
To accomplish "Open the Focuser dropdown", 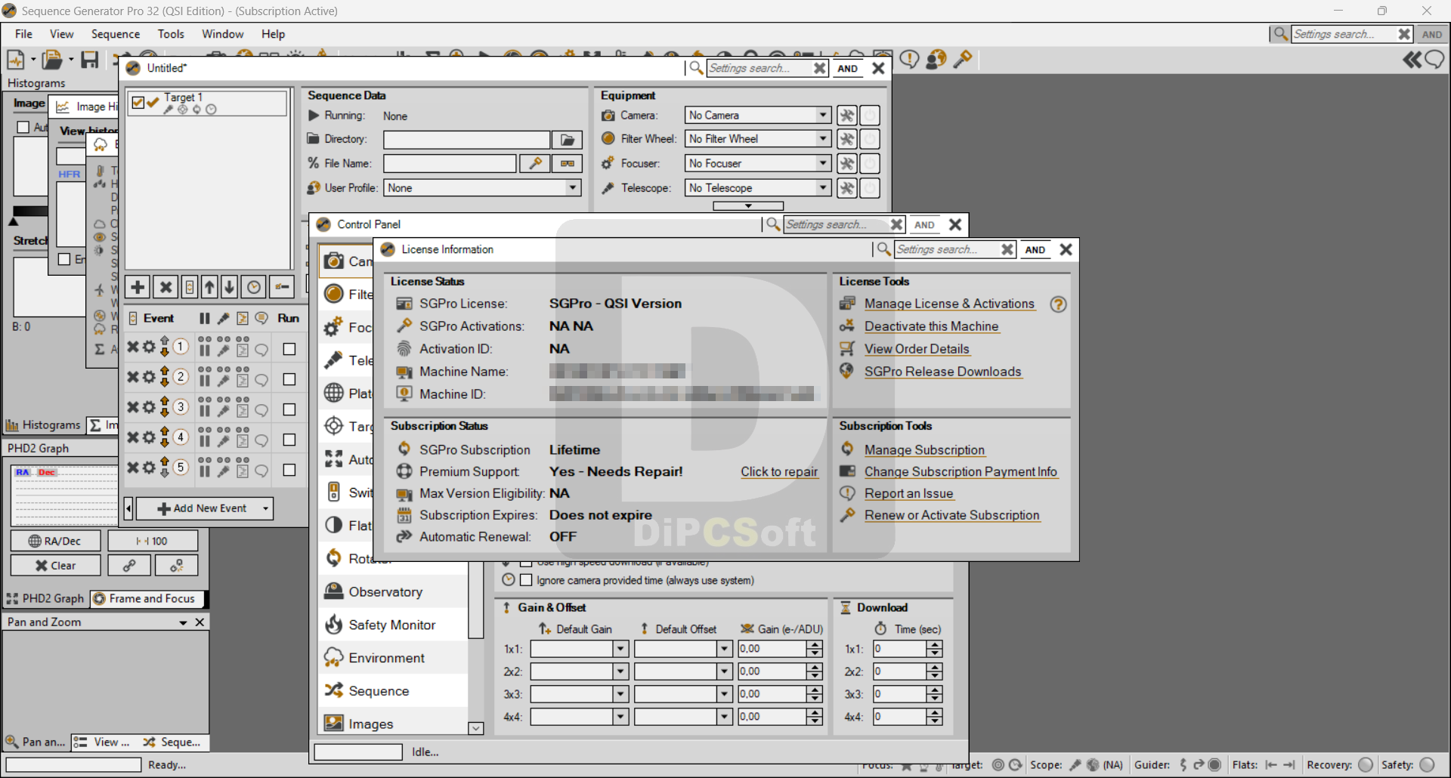I will pos(823,164).
